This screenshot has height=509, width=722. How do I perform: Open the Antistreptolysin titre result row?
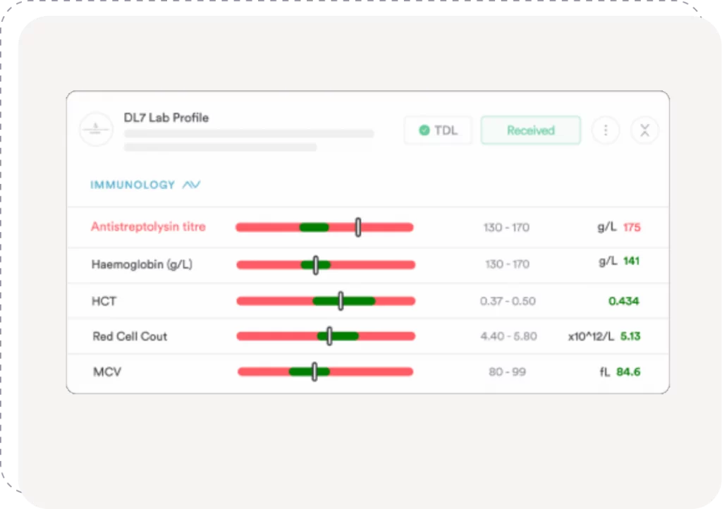(148, 227)
